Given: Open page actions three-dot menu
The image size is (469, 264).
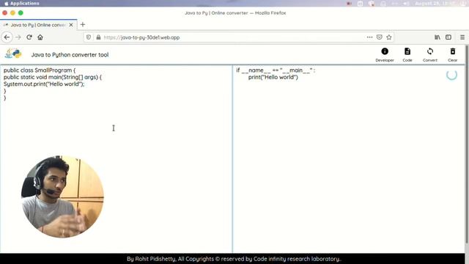Looking at the screenshot, I should (369, 37).
